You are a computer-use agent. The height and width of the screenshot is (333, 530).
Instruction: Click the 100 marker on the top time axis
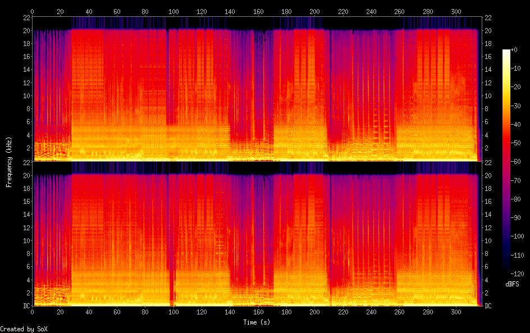coord(173,11)
